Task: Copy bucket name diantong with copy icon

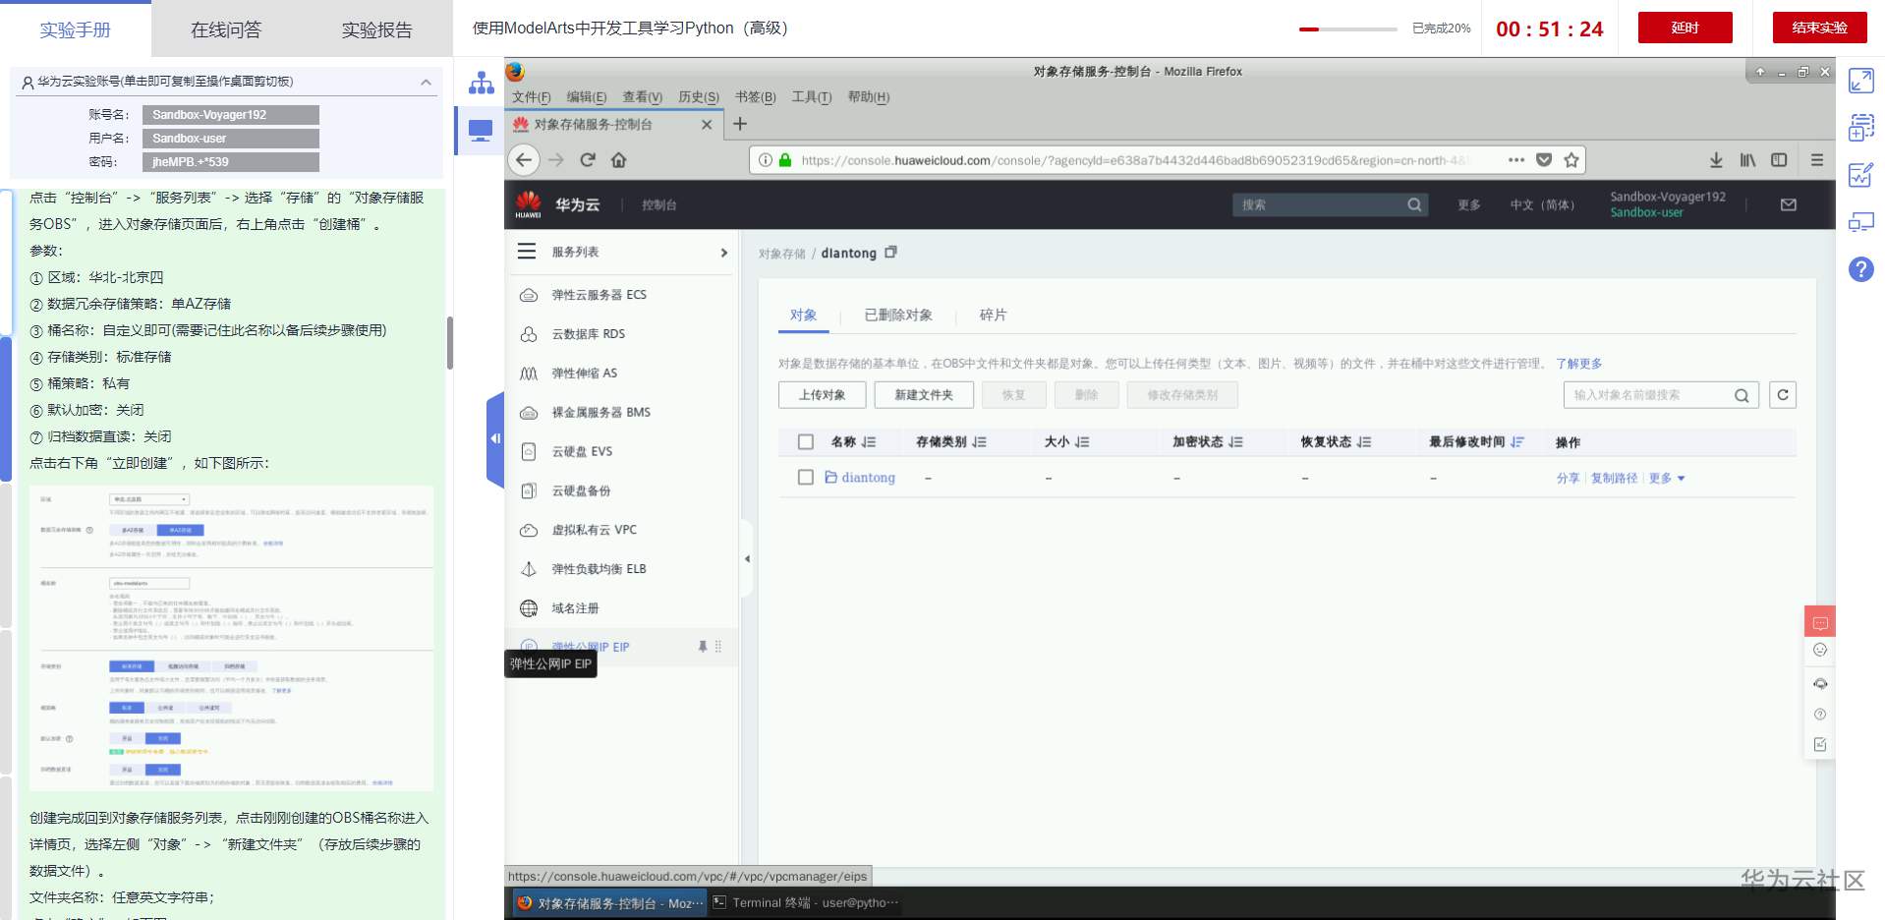Action: 890,253
